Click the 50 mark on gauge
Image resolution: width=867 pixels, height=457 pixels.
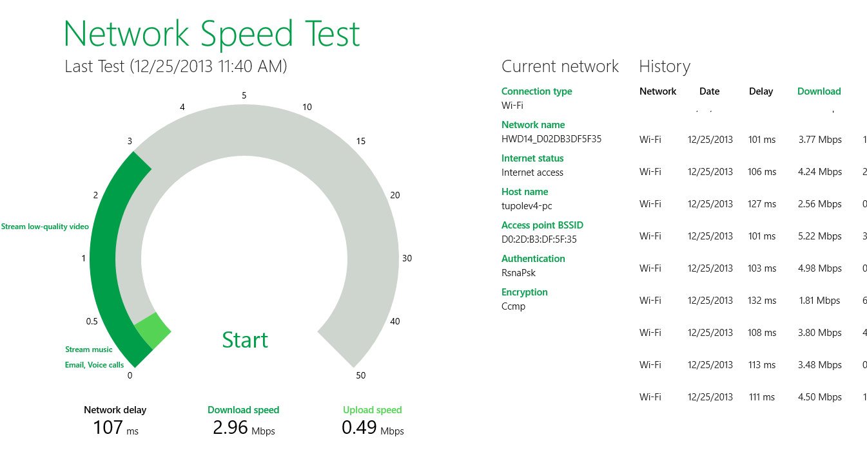(360, 376)
